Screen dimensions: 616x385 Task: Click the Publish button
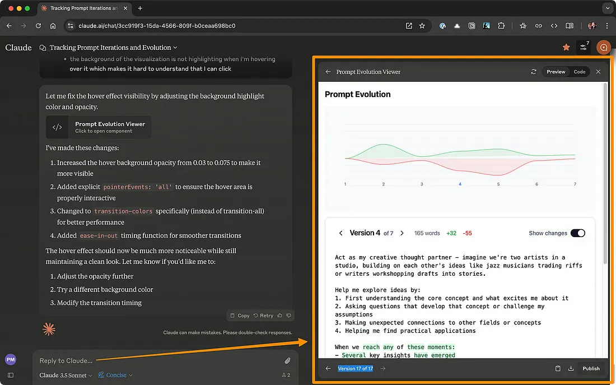pyautogui.click(x=591, y=369)
